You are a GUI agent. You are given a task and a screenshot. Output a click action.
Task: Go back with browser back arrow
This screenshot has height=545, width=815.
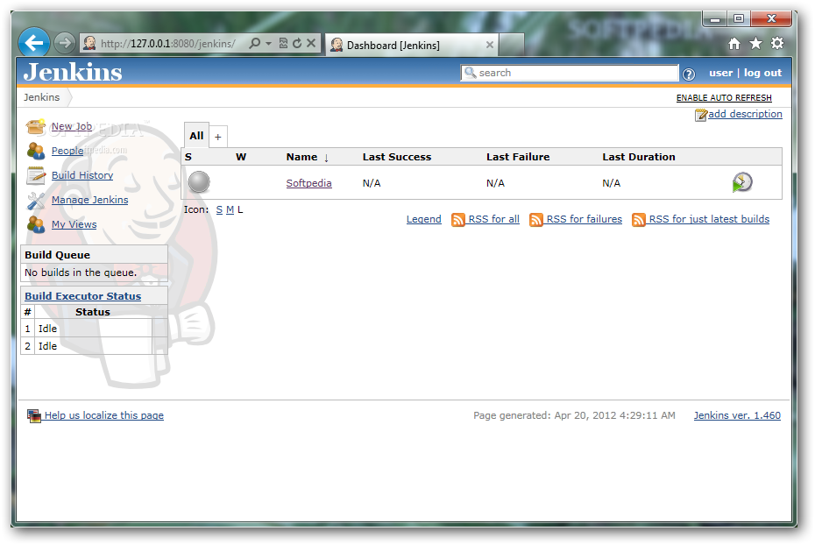point(34,43)
